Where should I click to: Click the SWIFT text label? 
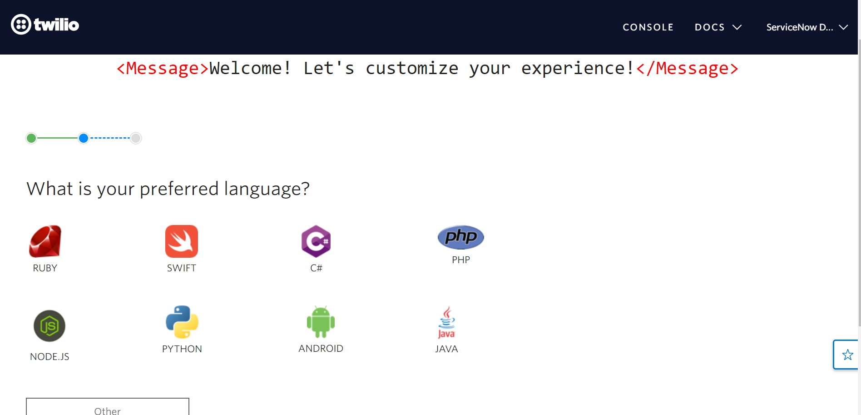[182, 268]
